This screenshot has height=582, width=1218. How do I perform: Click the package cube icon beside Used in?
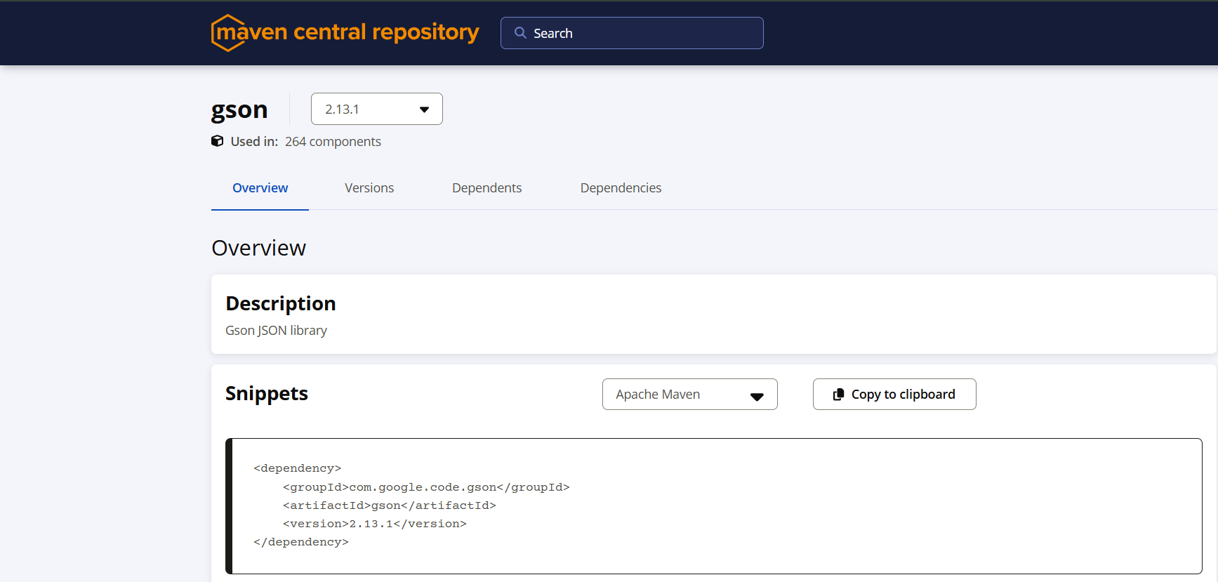click(x=218, y=141)
